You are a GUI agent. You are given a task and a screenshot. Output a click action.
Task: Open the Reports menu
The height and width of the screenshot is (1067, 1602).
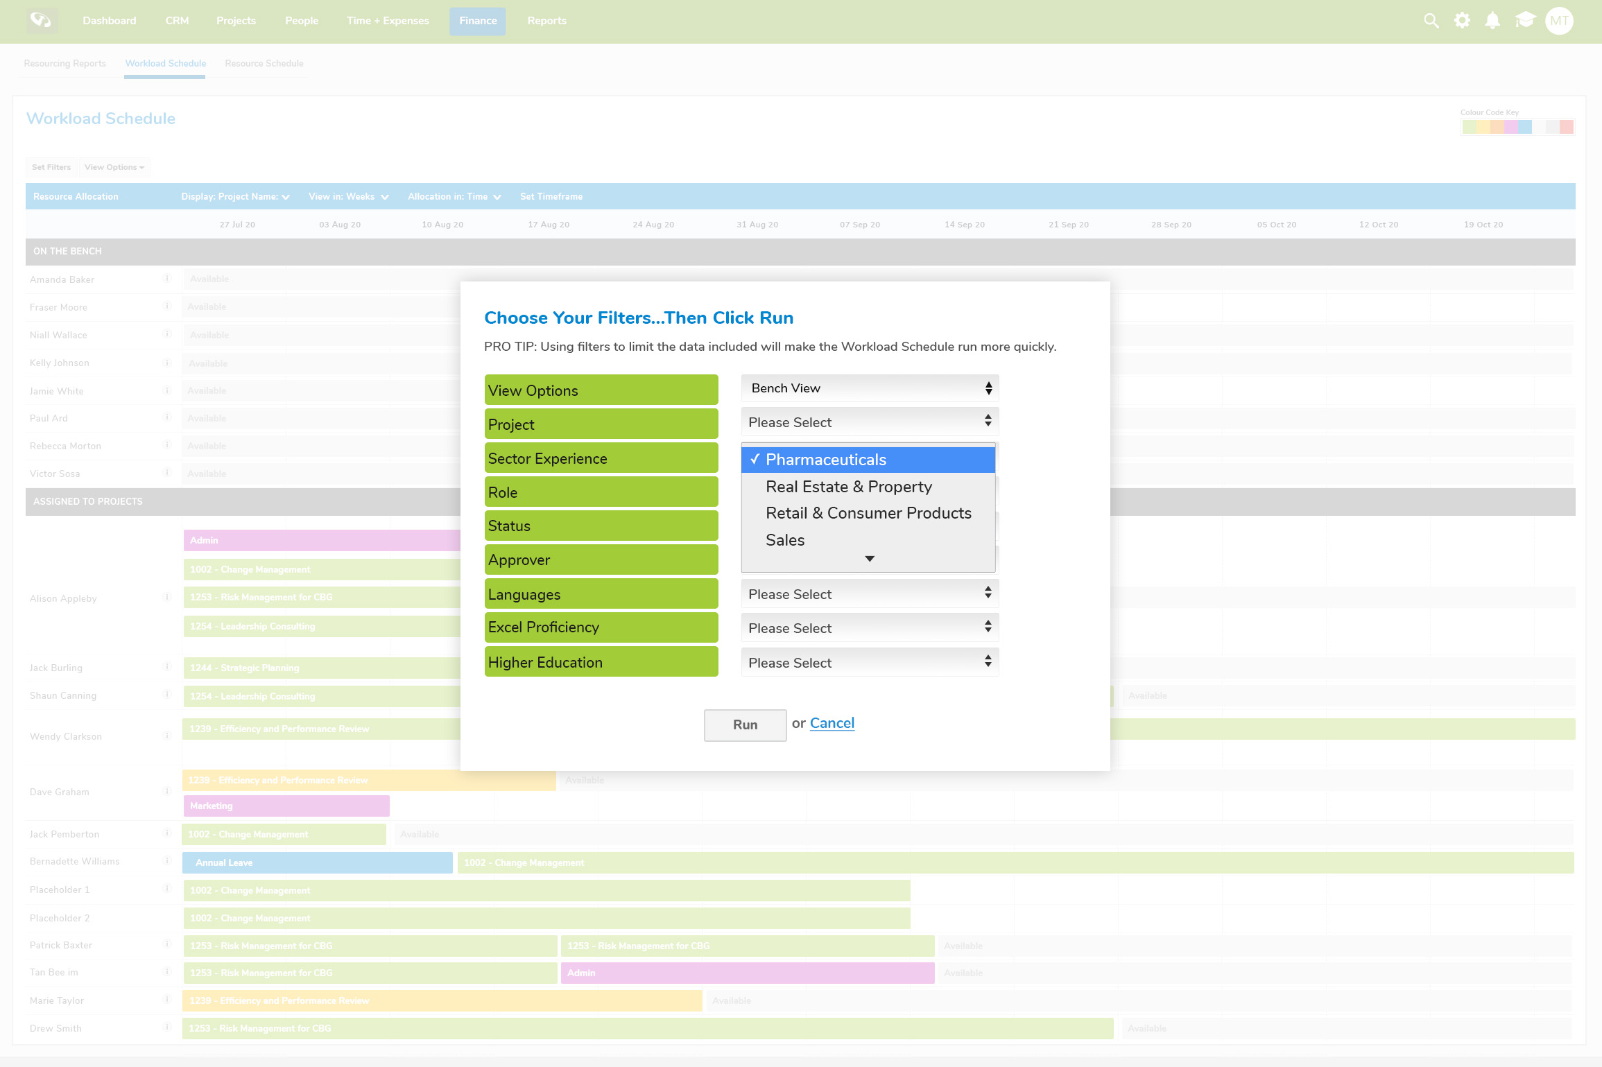coord(546,21)
